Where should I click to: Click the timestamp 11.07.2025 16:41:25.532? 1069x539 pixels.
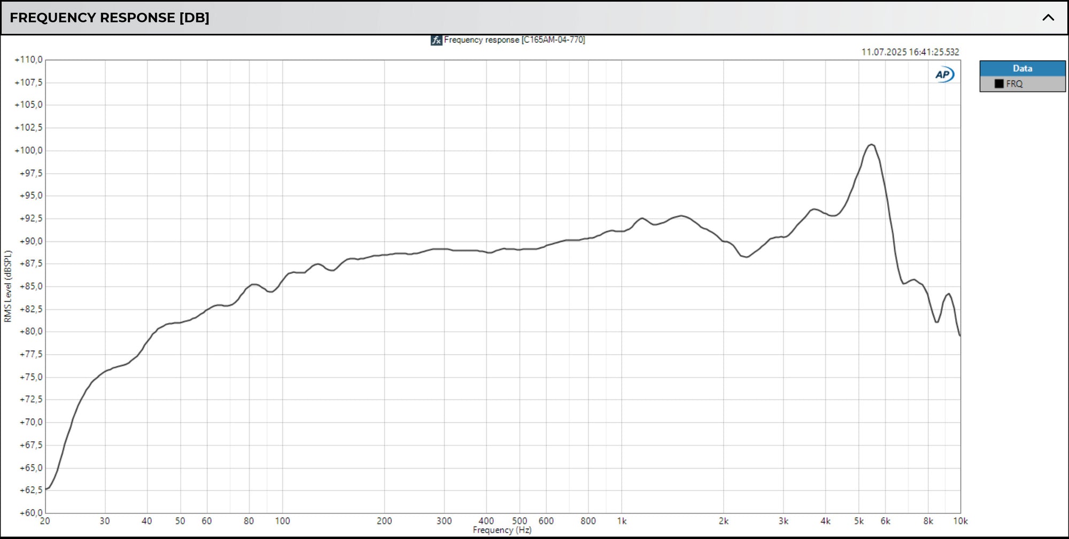click(x=910, y=52)
